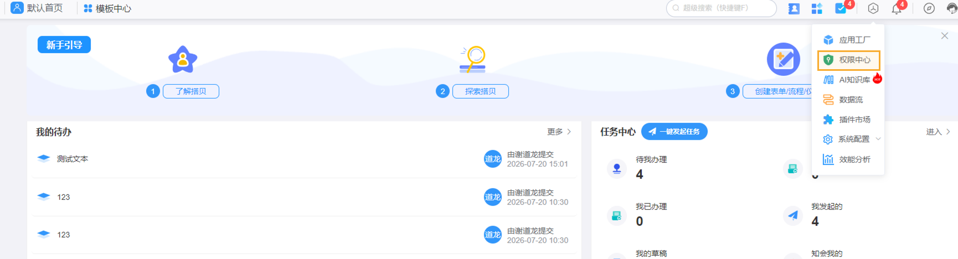Screen dimensions: 958x259
Task: Click the star person guide icon
Action: click(x=183, y=59)
